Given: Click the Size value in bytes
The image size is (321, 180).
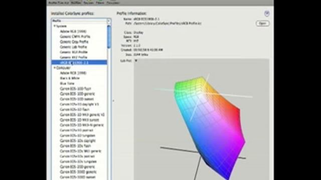Looking at the screenshot, I should tap(141, 54).
